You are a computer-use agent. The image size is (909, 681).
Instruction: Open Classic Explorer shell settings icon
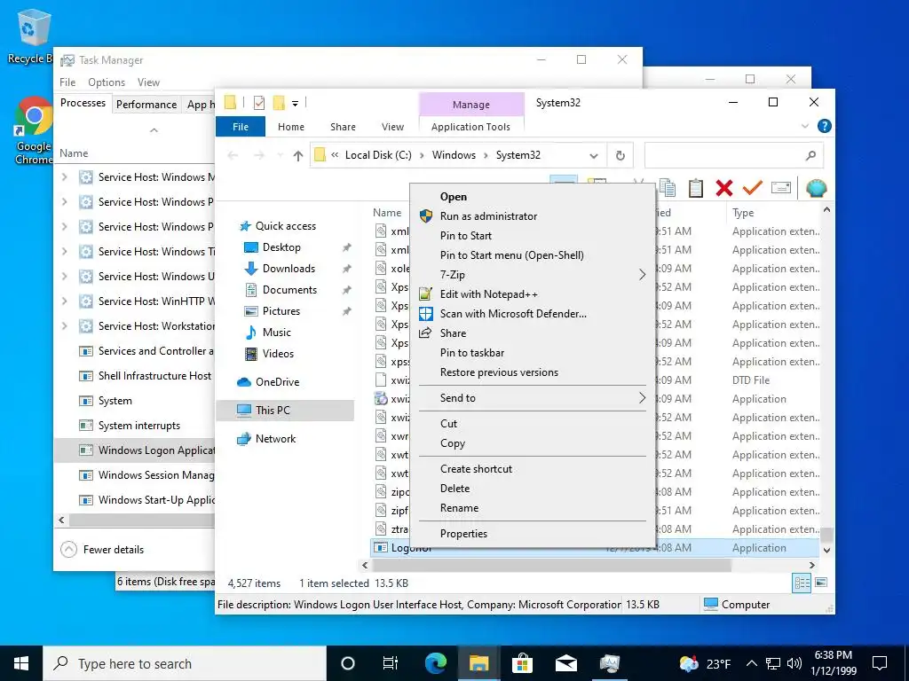coord(817,188)
